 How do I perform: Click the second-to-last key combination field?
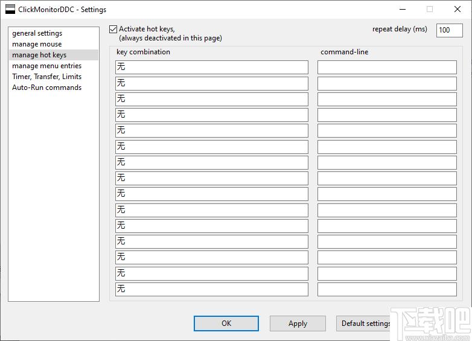pyautogui.click(x=212, y=273)
